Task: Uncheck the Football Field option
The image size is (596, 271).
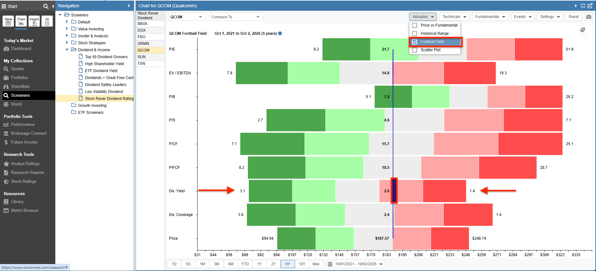Action: pos(415,42)
